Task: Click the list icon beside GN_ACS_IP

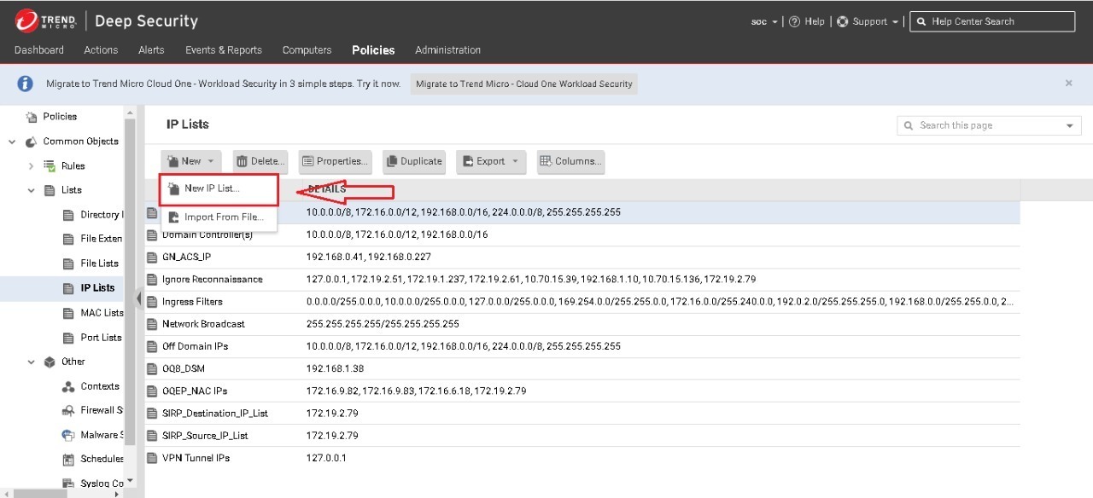Action: coord(153,257)
